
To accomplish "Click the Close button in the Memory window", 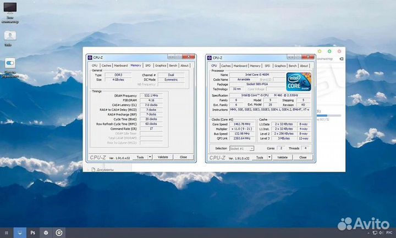I will click(184, 157).
